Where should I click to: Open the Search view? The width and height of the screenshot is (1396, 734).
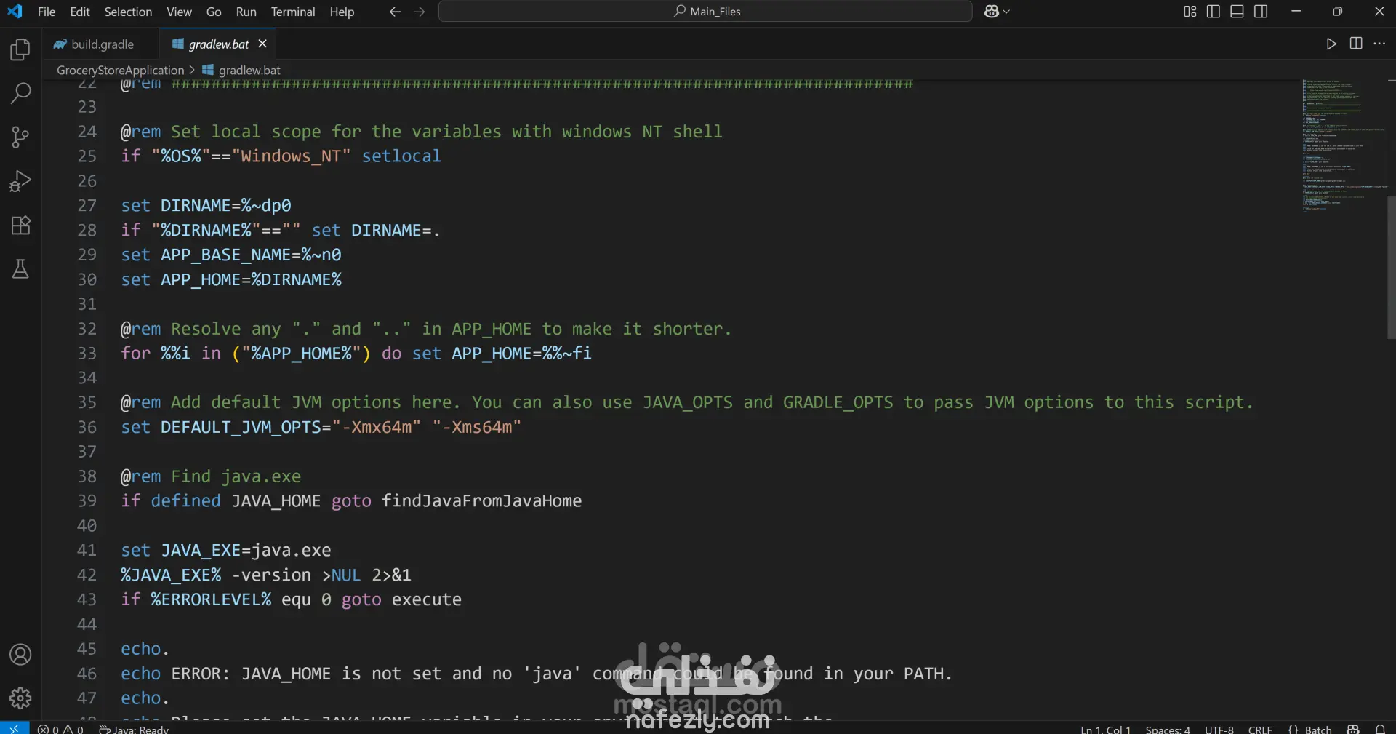(20, 93)
